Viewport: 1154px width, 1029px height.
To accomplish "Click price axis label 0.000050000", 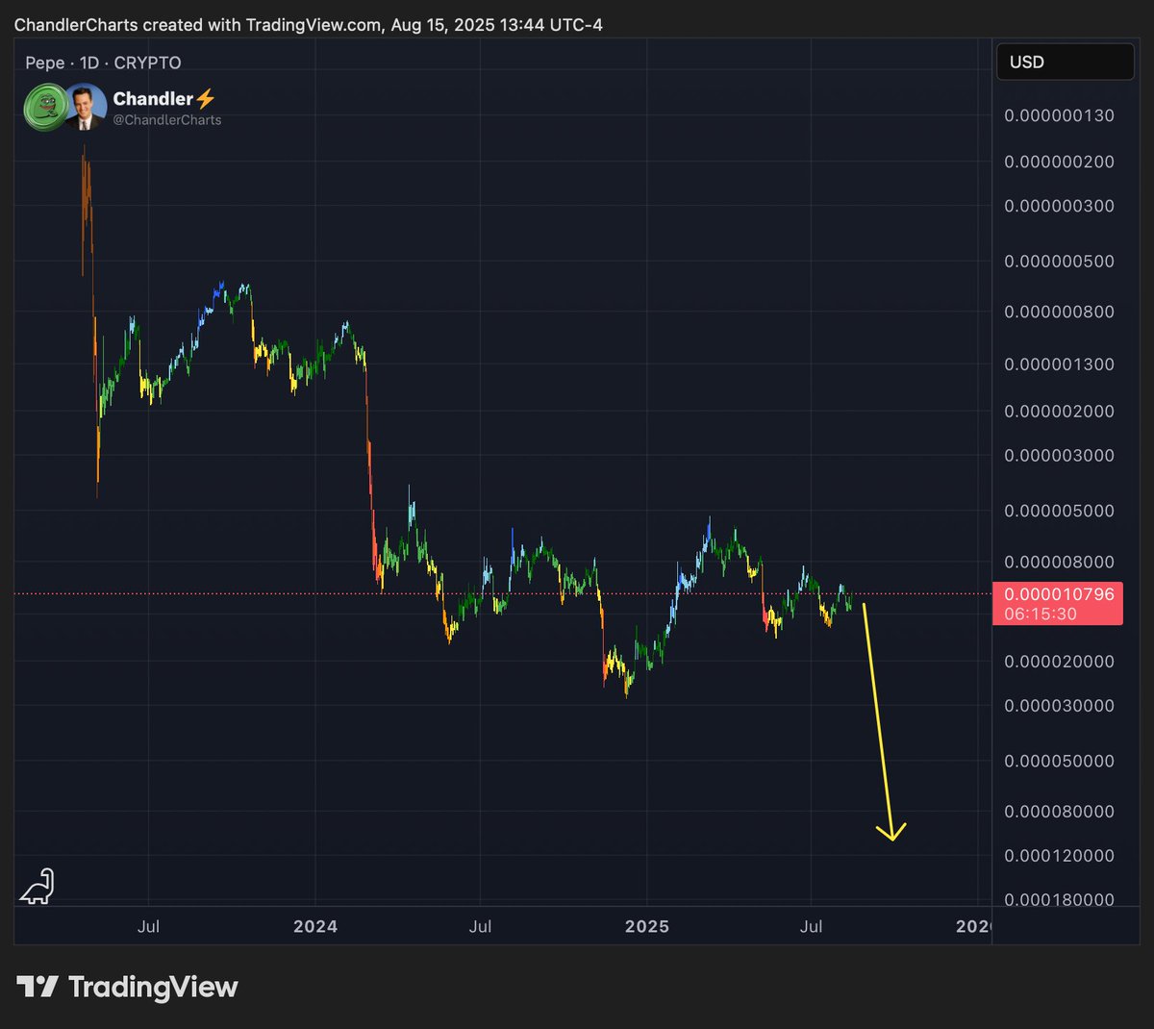I will tap(1059, 761).
